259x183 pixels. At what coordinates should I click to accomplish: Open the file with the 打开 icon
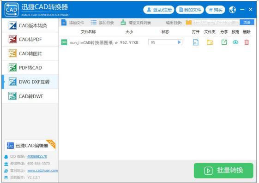pos(196,42)
